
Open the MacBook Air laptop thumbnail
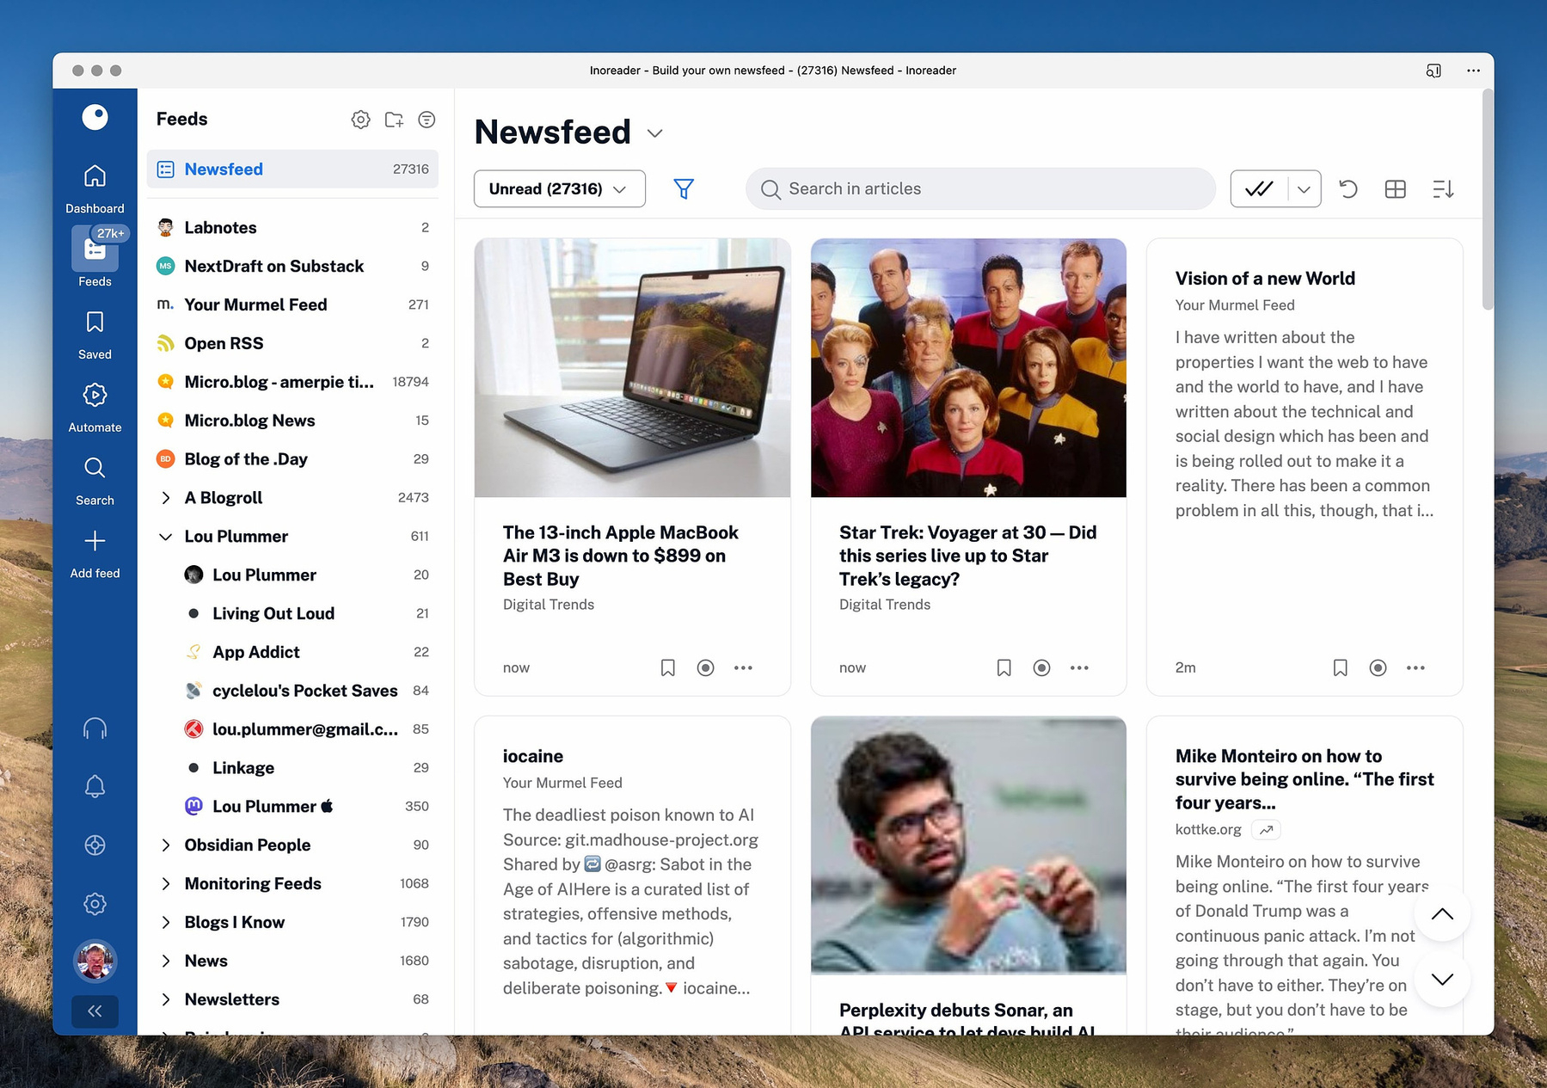click(x=632, y=368)
